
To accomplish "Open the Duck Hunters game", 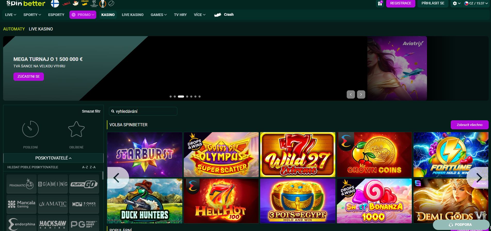I will click(145, 201).
